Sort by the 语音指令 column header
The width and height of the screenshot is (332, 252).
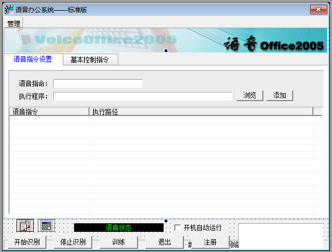(49, 112)
